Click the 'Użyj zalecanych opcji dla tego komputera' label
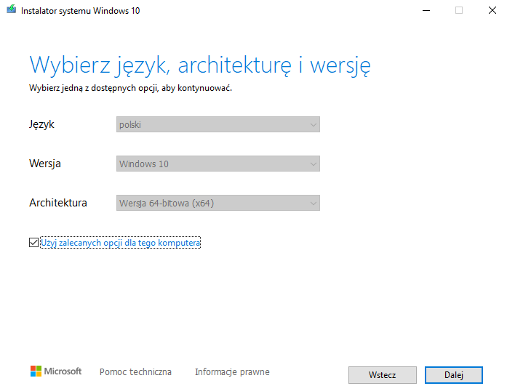 tap(120, 243)
